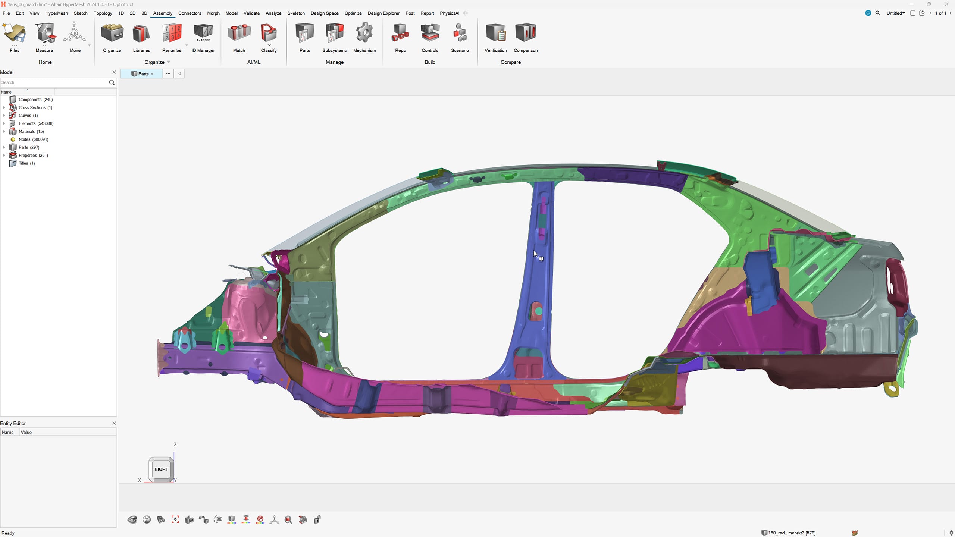Open the Subsystems manager
955x537 pixels.
pyautogui.click(x=334, y=37)
